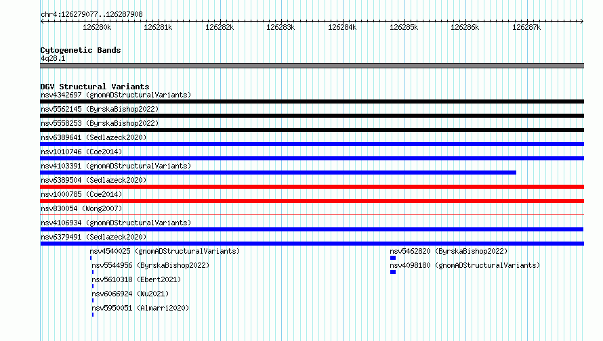Open nsv5462820 (ByrskaBishop2022) label

pos(449,251)
